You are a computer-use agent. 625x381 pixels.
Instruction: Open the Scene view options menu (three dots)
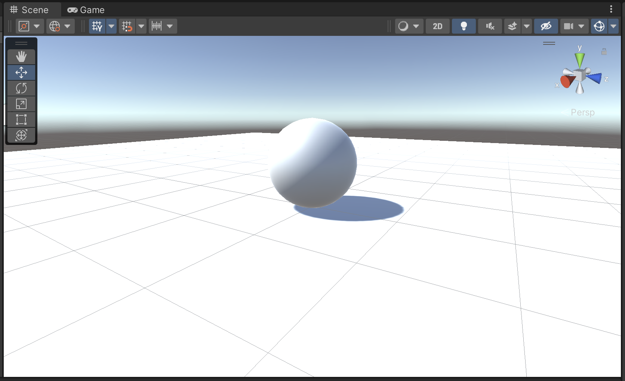tap(612, 9)
